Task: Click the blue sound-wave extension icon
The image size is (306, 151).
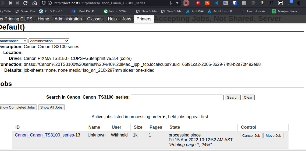Action: (216, 3)
